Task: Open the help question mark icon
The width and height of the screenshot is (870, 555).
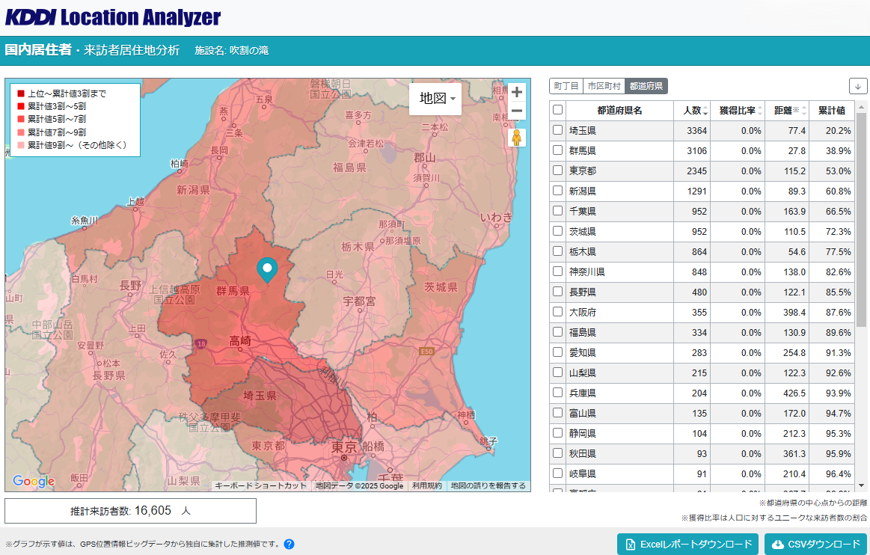Action: click(289, 545)
